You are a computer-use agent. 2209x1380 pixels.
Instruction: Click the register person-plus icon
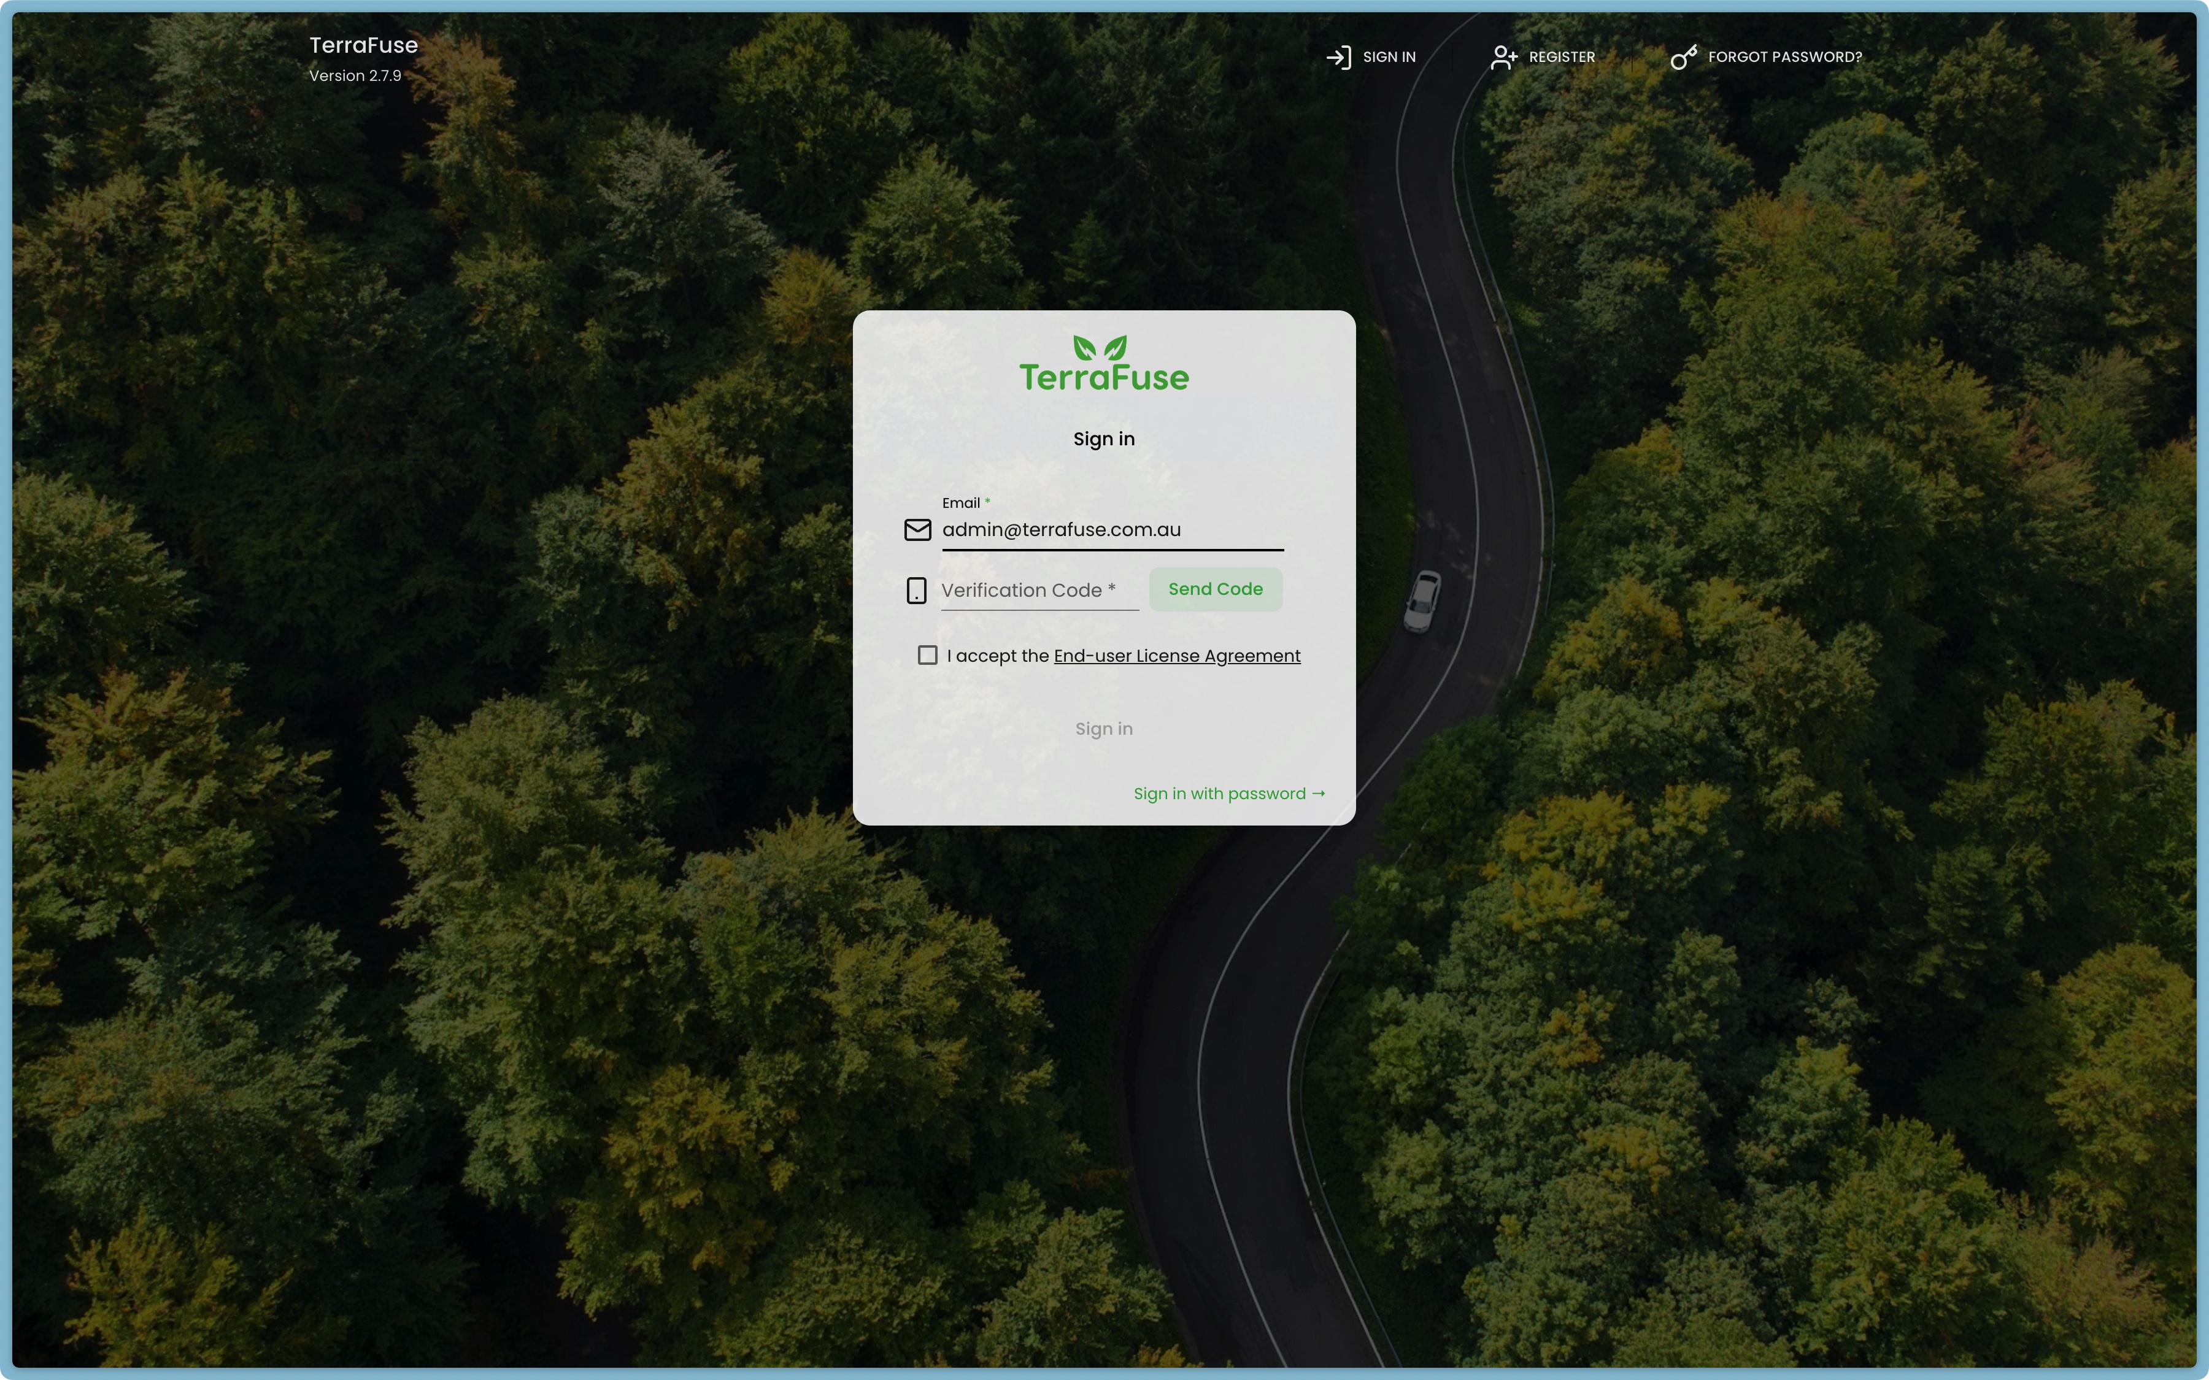(1503, 58)
